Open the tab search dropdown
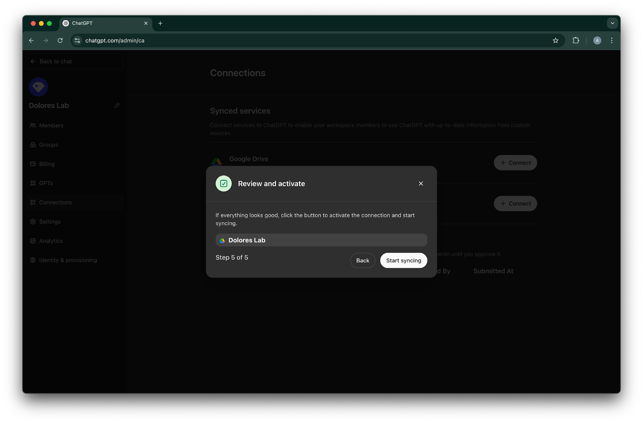643x423 pixels. [612, 23]
